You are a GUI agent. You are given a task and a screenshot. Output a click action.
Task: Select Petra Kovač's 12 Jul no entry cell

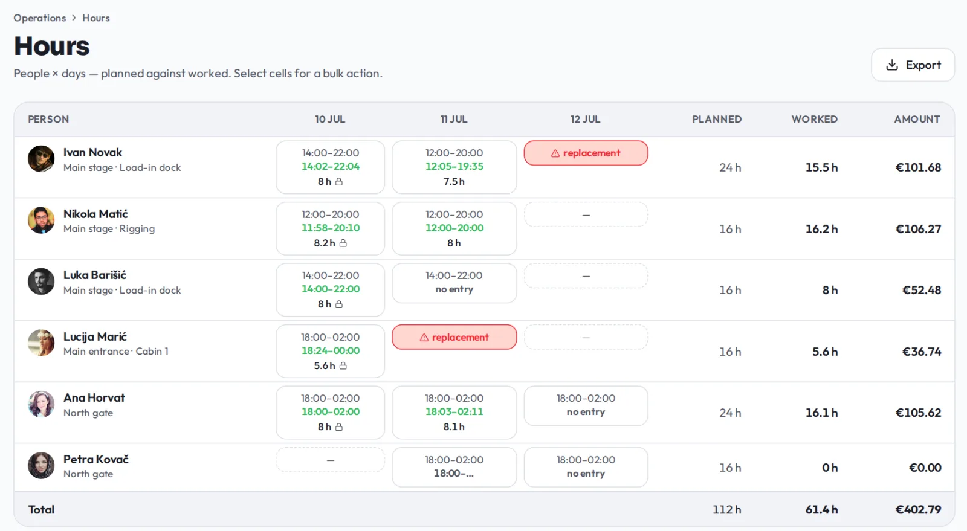(x=586, y=467)
